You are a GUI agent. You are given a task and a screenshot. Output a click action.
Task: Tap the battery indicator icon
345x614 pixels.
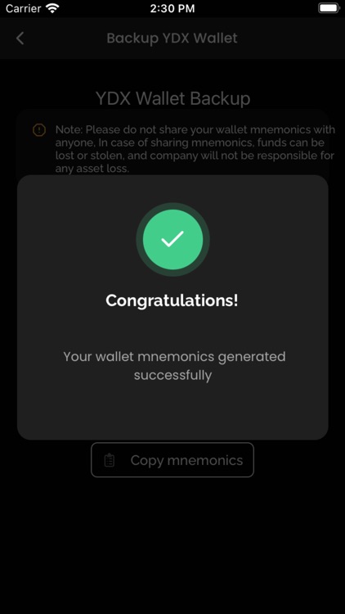pyautogui.click(x=329, y=8)
